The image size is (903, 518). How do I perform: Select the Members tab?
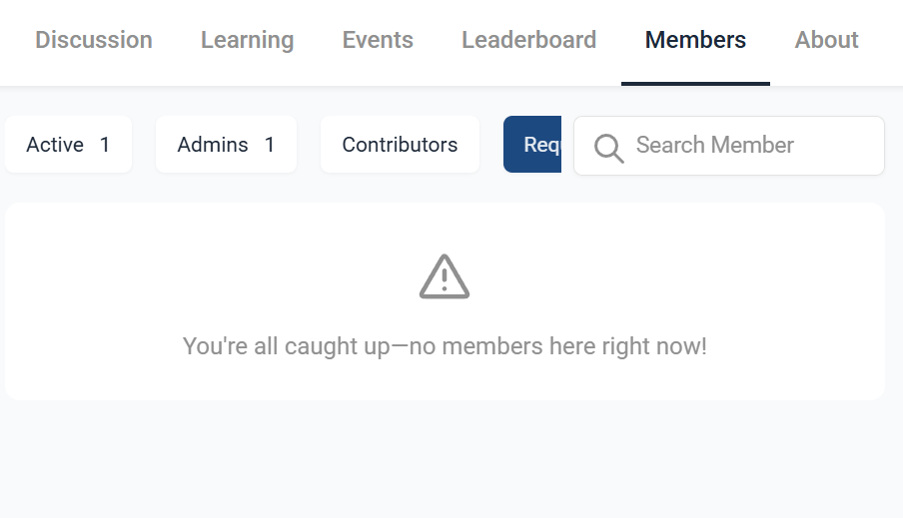pyautogui.click(x=695, y=40)
